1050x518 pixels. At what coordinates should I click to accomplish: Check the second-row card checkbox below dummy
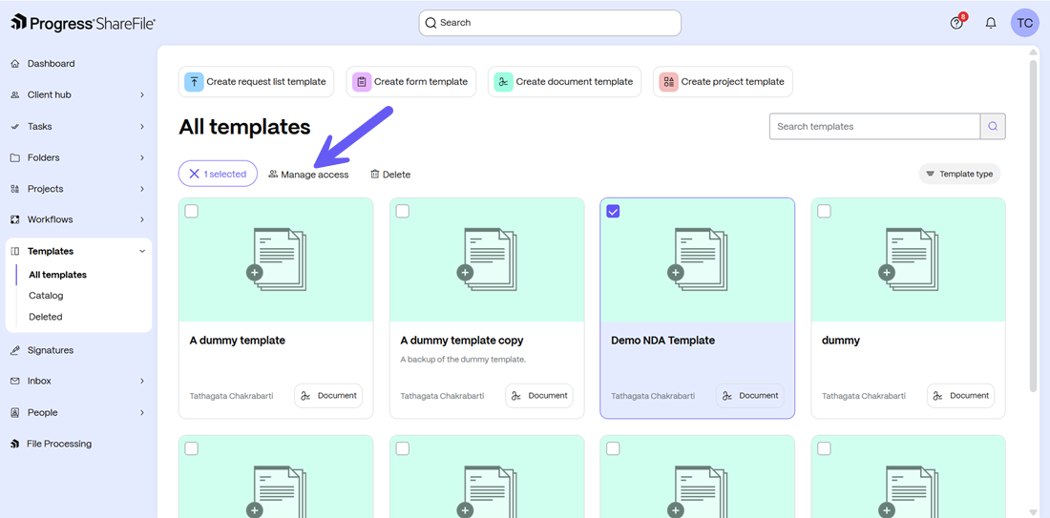pos(825,448)
